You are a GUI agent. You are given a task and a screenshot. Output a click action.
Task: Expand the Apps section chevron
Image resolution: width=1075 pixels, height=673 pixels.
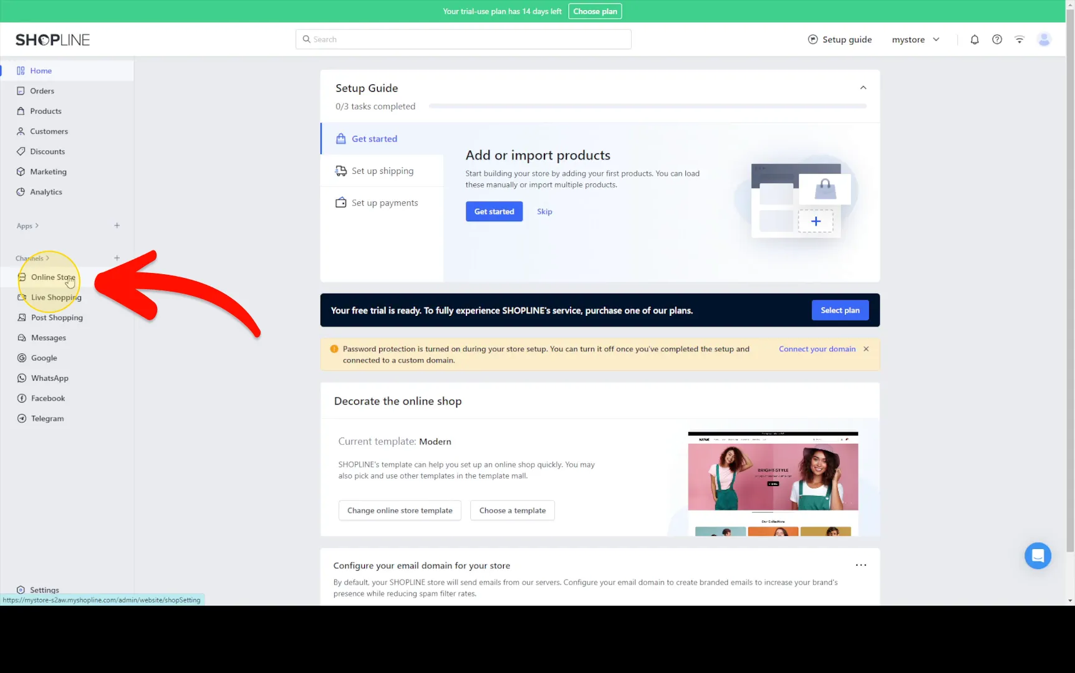coord(37,226)
